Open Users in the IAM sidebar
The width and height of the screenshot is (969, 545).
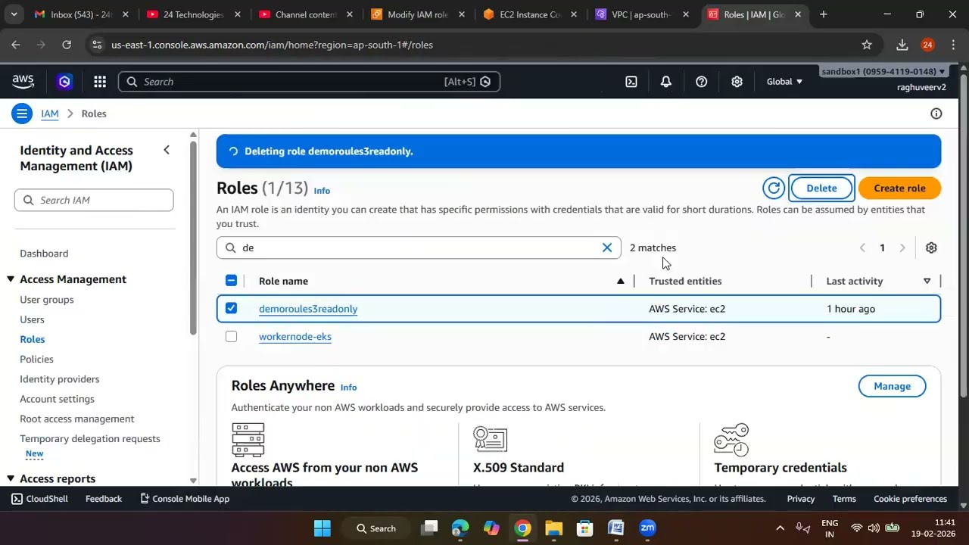point(32,319)
